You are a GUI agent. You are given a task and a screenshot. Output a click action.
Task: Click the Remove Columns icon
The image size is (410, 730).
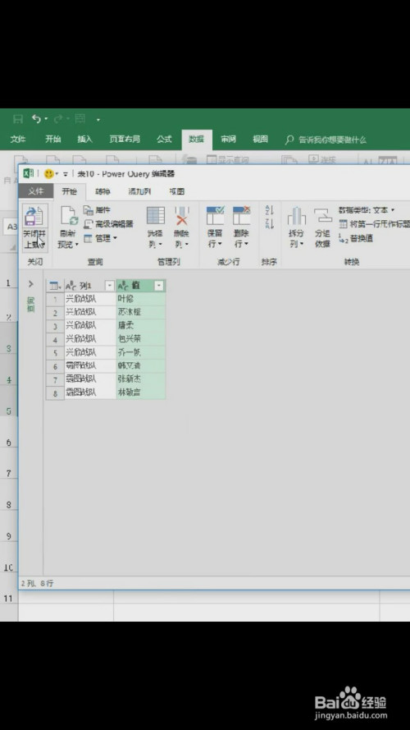click(x=182, y=216)
